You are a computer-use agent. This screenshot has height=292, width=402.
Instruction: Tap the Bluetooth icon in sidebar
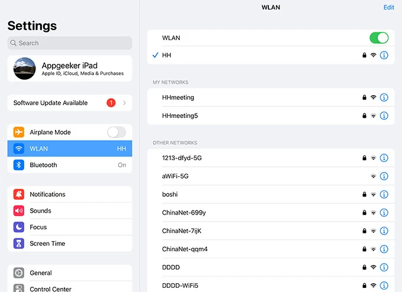pyautogui.click(x=19, y=165)
